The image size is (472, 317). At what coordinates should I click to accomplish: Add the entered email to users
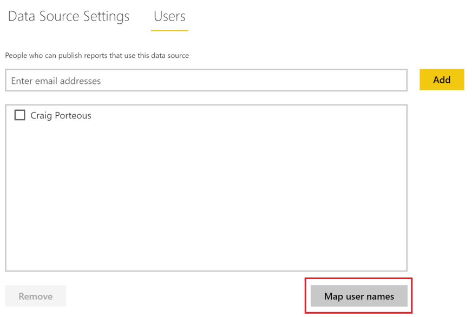(x=442, y=80)
